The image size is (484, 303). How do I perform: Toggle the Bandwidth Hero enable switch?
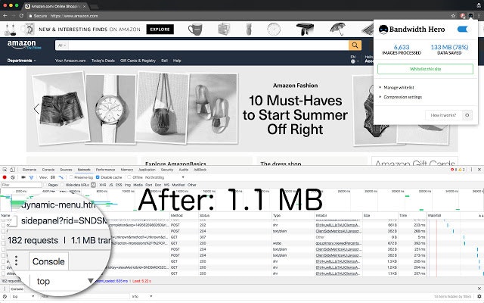pyautogui.click(x=463, y=29)
